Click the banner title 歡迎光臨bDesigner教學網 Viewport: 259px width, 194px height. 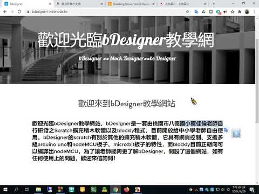(x=126, y=40)
